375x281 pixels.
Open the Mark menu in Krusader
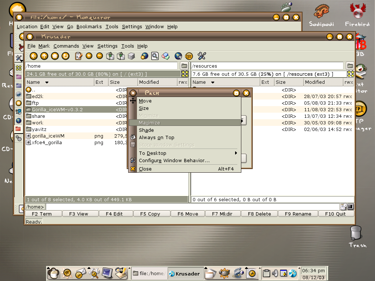[44, 46]
